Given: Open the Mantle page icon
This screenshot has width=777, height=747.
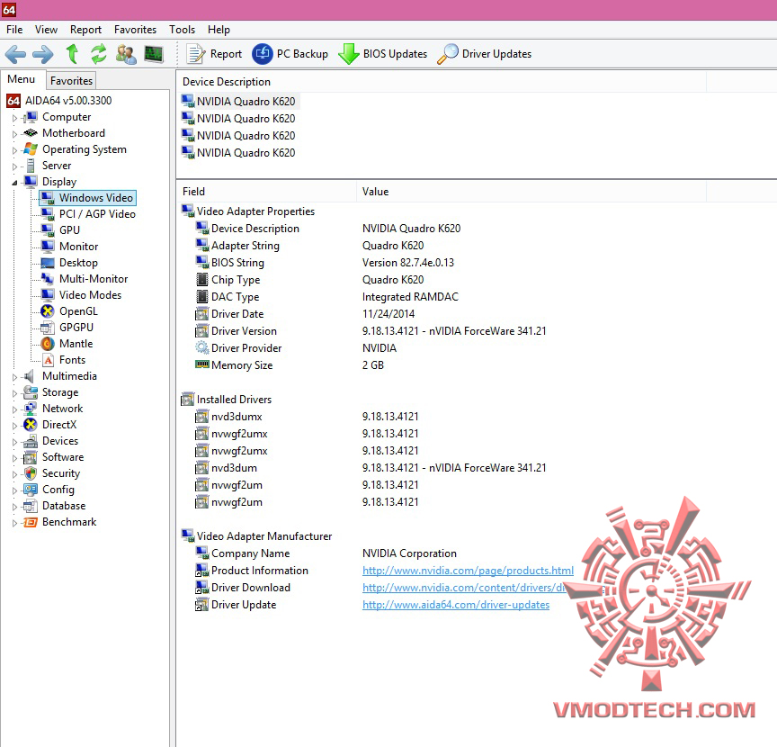Looking at the screenshot, I should (x=48, y=344).
